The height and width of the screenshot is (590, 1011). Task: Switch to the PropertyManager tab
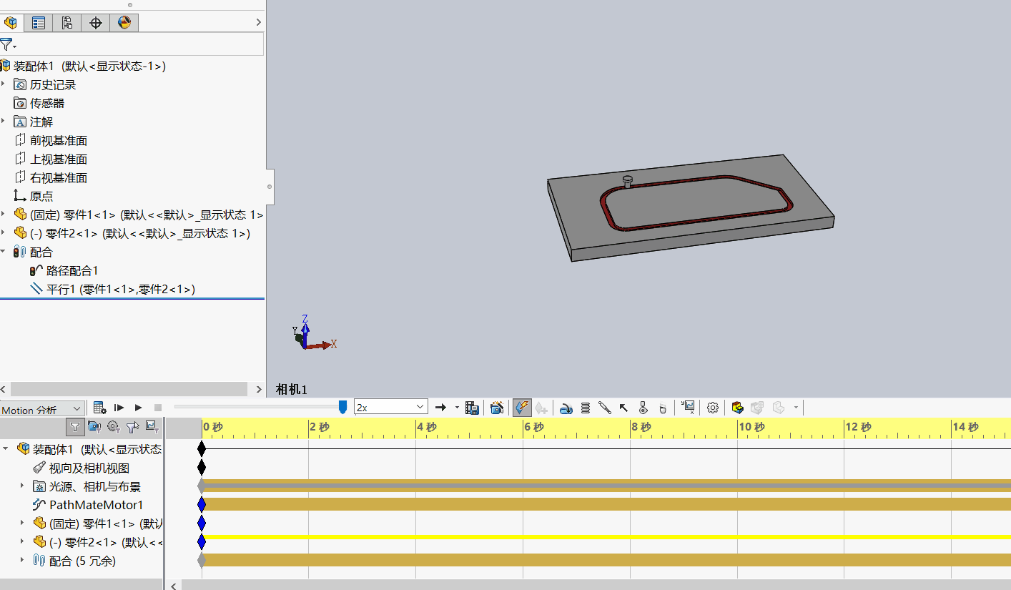click(39, 23)
